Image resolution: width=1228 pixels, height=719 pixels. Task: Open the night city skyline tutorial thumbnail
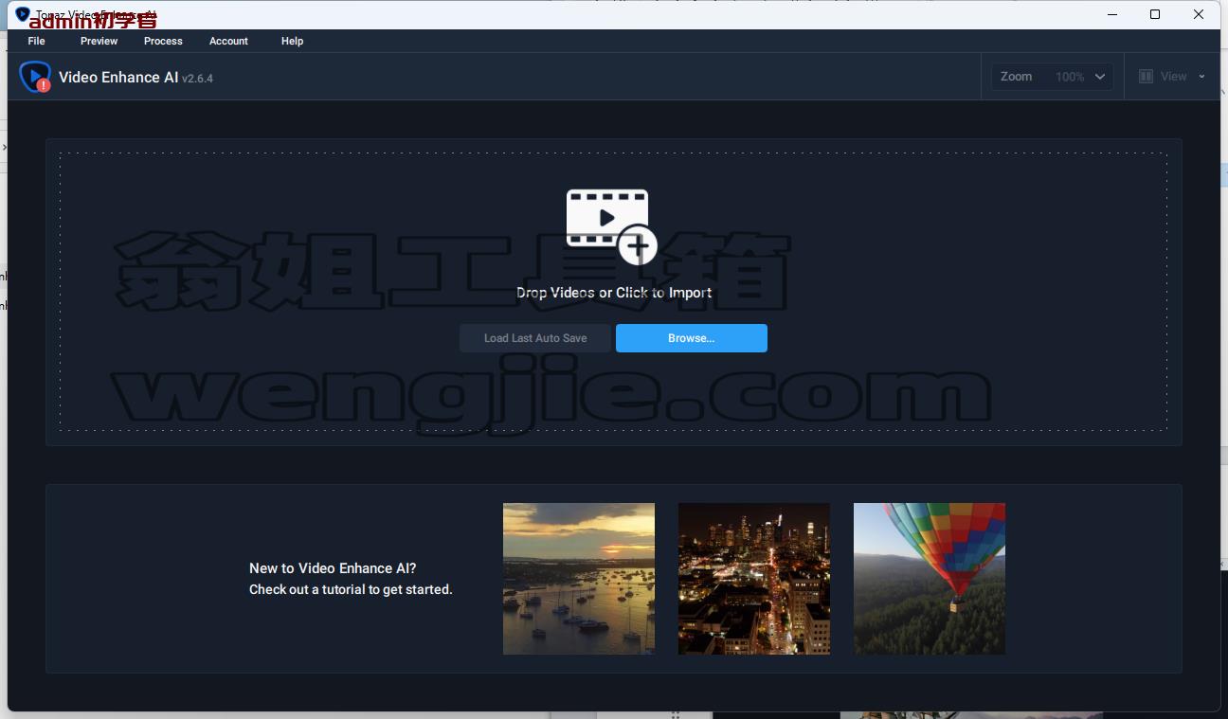tap(754, 579)
